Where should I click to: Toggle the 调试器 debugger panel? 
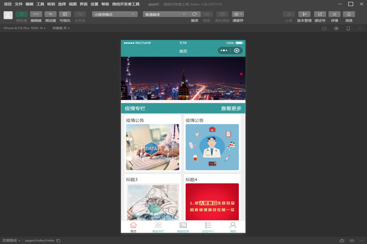[50, 14]
